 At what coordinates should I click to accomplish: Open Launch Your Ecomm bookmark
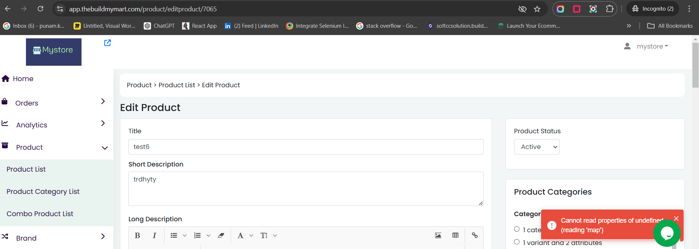[529, 26]
